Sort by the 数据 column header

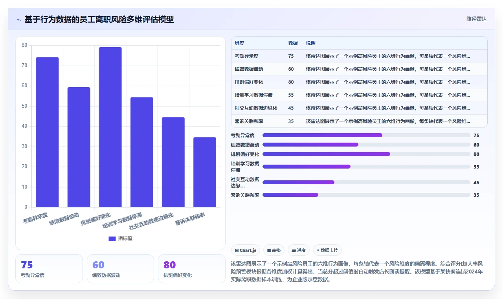[293, 43]
